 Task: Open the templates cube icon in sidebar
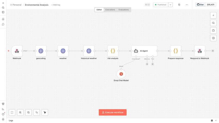3,104
